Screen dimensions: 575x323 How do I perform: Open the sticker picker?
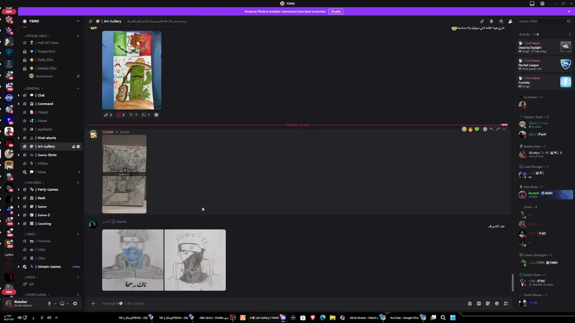[x=488, y=304]
